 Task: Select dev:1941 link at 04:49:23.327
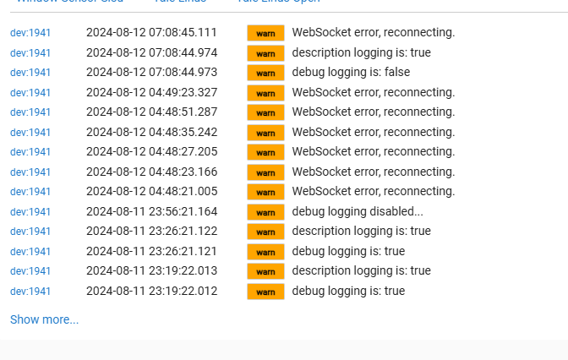(30, 93)
